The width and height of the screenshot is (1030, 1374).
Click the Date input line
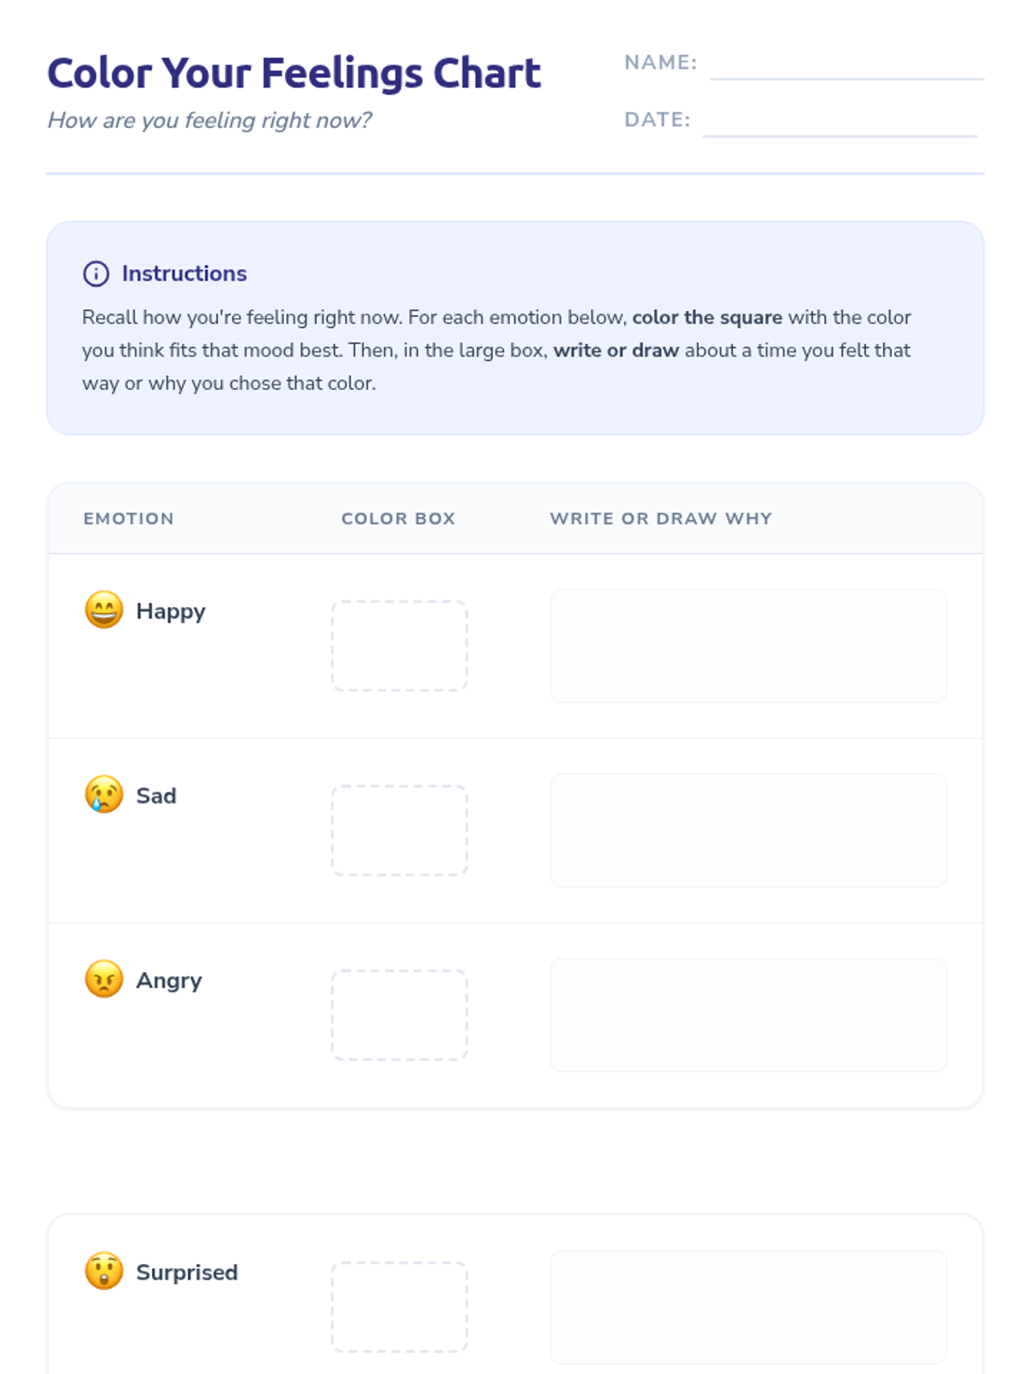coord(839,124)
